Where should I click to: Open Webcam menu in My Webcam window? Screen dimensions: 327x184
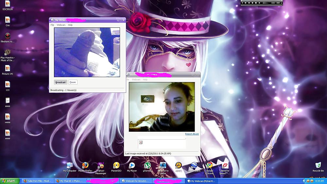point(61,25)
